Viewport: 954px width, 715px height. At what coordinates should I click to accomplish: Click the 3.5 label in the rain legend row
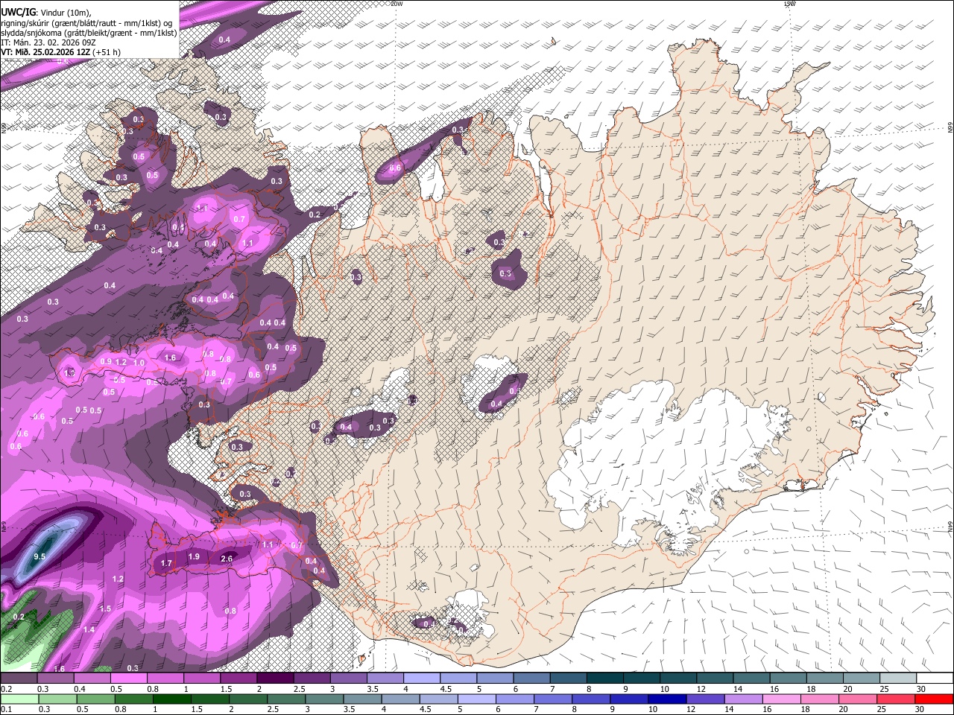349,709
